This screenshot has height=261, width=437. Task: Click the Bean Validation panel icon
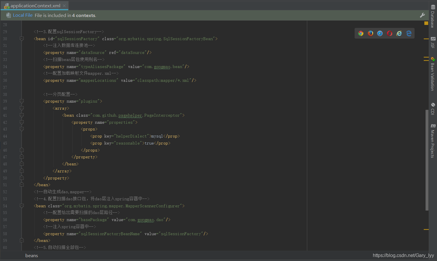pos(433,59)
